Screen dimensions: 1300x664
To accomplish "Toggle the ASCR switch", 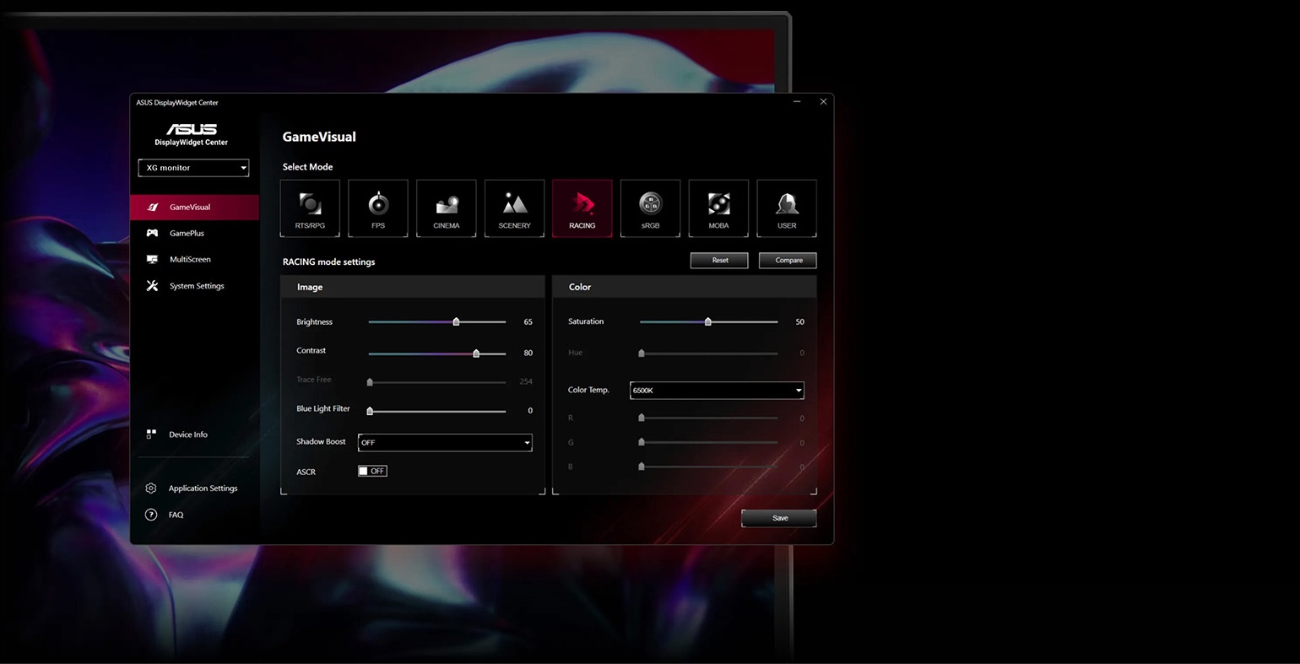I will coord(372,471).
